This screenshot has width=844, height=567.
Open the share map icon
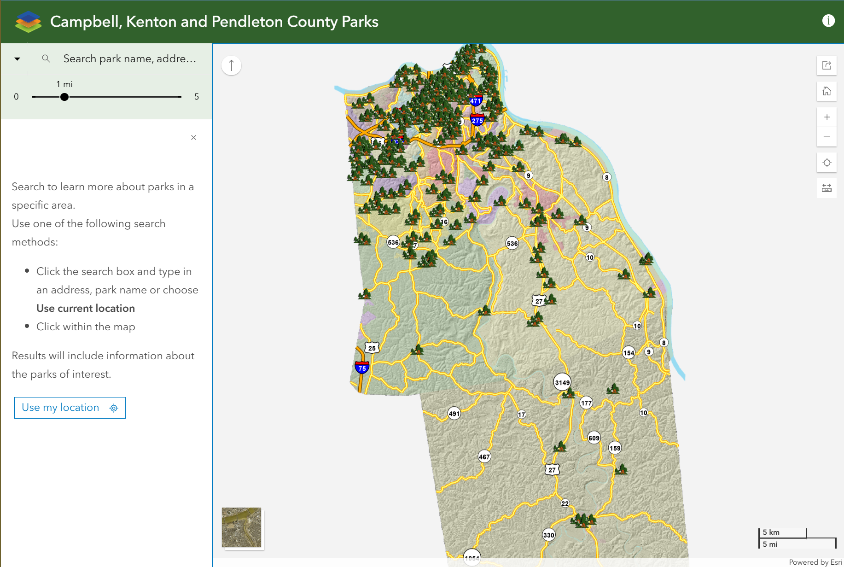[827, 65]
